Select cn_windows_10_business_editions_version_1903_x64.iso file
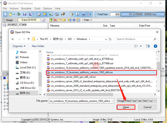The image size is (167, 123). [101, 72]
